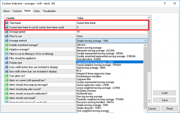Click the icon beside Alerts should play alert sound?
Image resolution: width=180 pixels, height=113 pixels.
pos(7,89)
